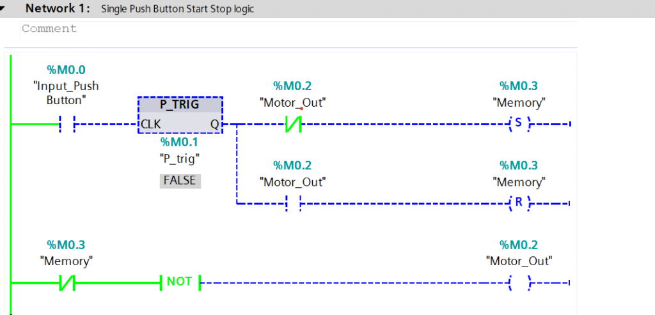Select the Motor_Out output coil
The image size is (655, 315).
[x=519, y=282]
